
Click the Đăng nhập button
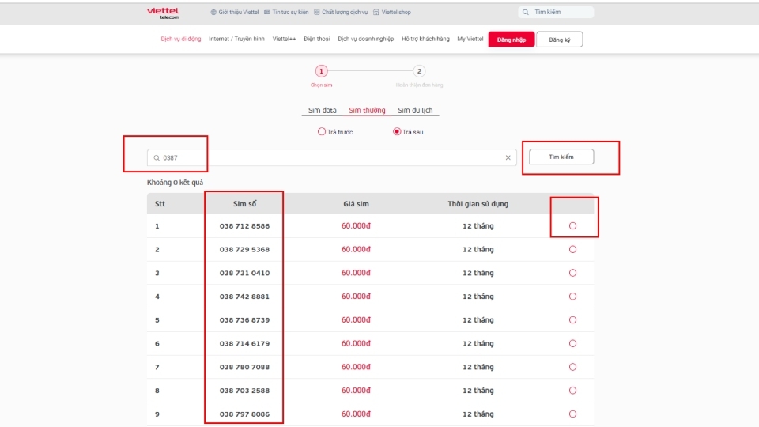tap(512, 40)
